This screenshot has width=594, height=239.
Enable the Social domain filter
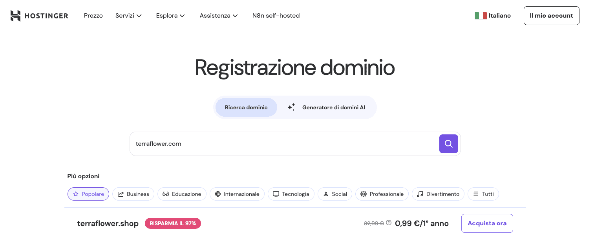pos(334,194)
